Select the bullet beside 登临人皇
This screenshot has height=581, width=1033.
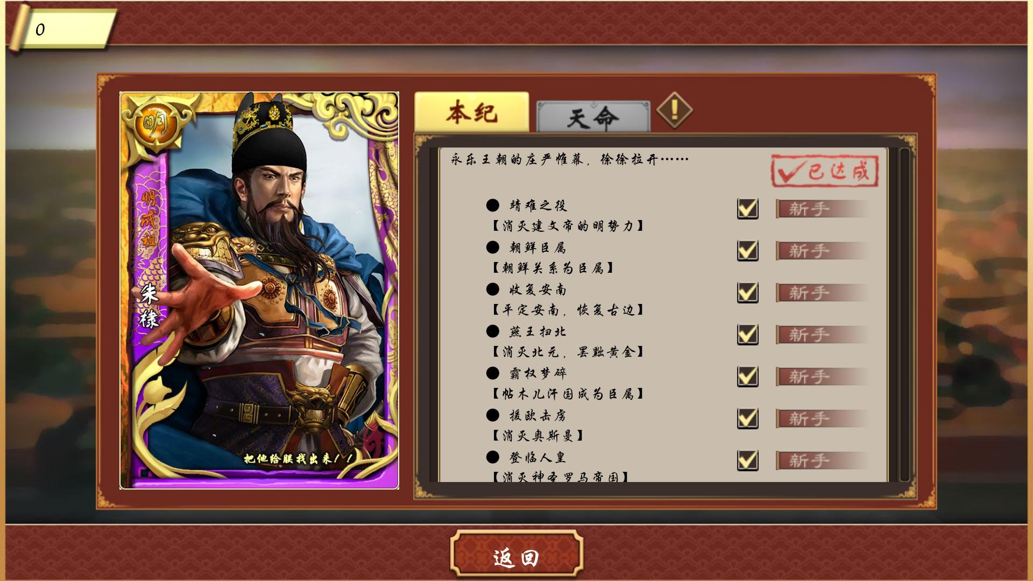492,457
